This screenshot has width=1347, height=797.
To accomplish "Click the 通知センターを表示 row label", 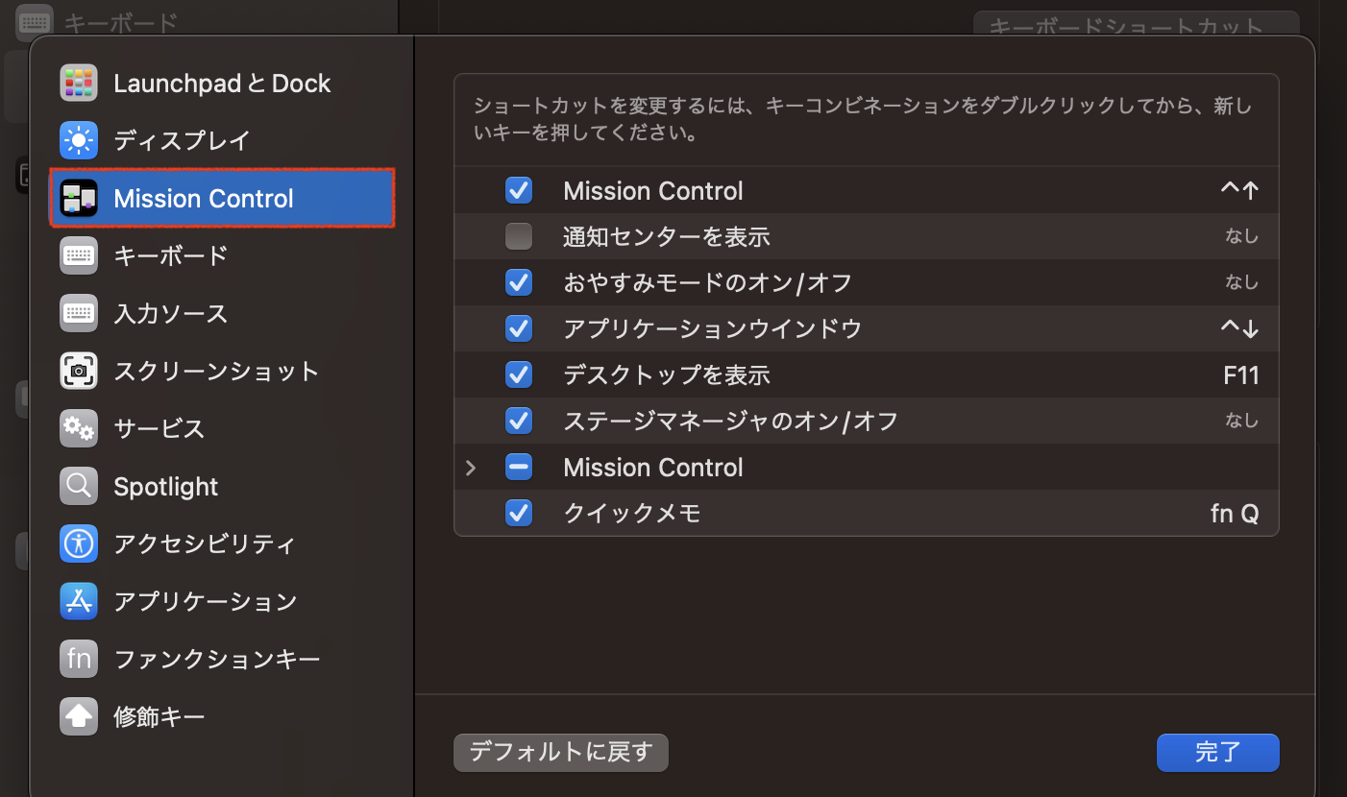I will (x=667, y=236).
